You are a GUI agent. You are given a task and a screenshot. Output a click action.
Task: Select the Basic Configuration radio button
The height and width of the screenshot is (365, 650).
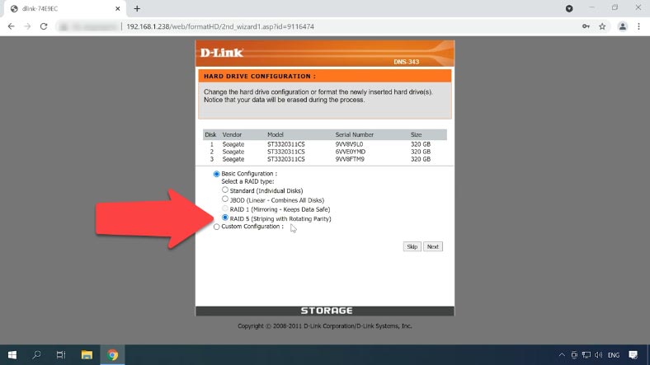coord(216,174)
